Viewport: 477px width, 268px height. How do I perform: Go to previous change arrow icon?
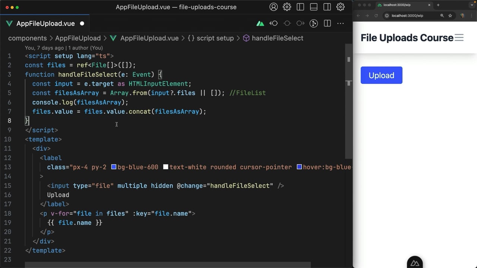(274, 23)
